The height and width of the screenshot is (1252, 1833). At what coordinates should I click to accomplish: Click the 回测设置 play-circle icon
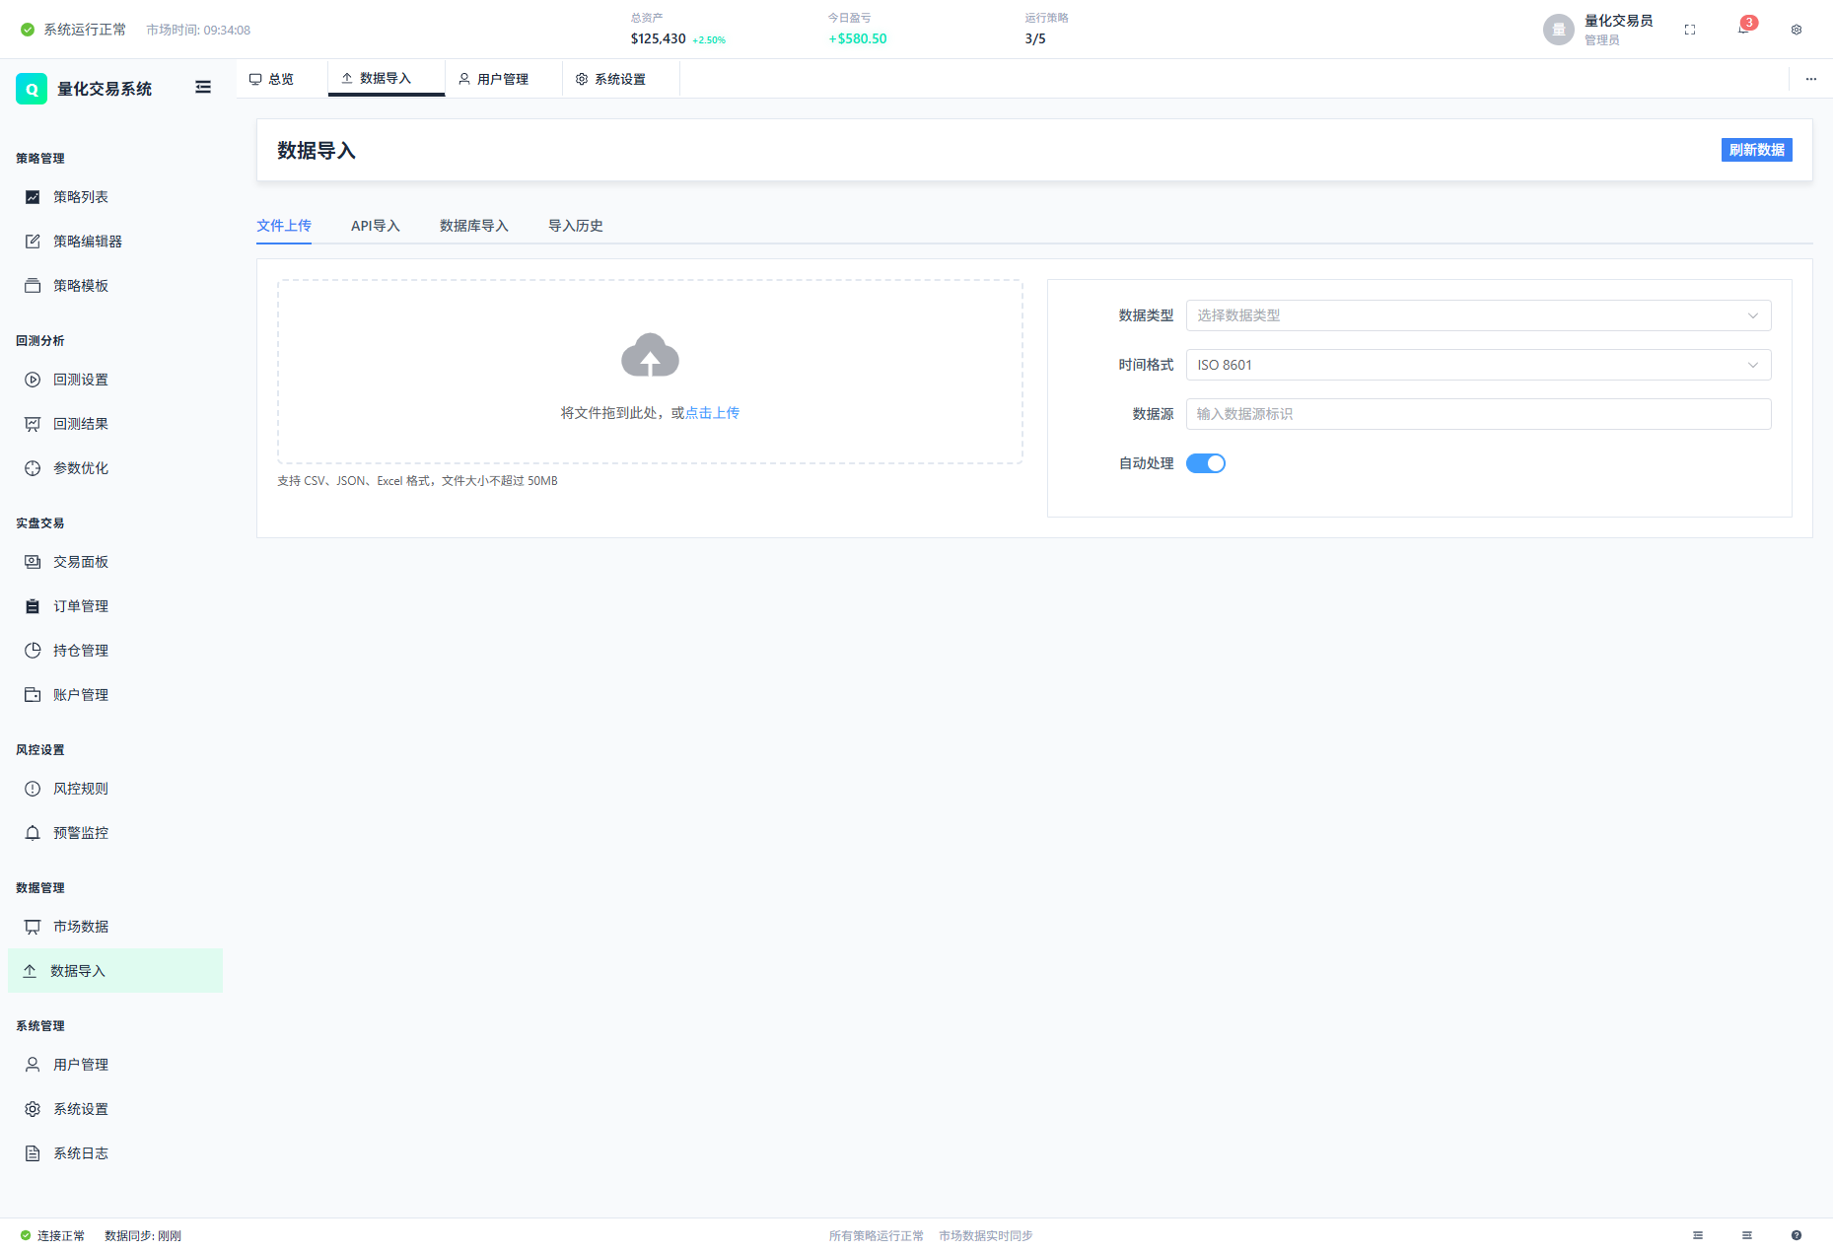[33, 380]
